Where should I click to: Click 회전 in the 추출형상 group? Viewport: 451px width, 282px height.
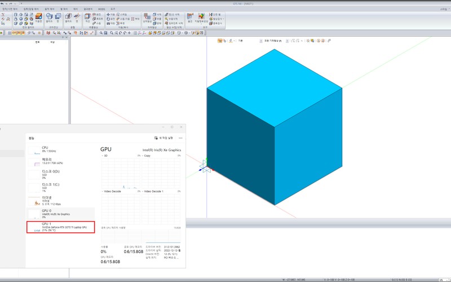click(96, 15)
